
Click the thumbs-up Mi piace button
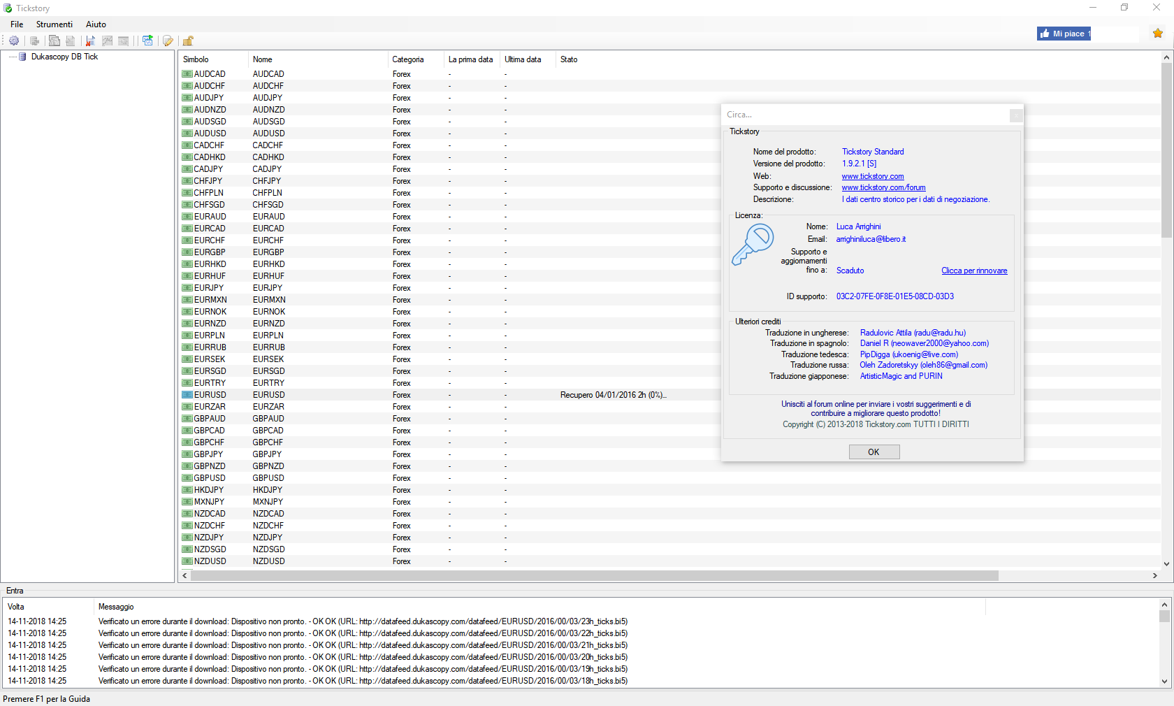pos(1064,34)
